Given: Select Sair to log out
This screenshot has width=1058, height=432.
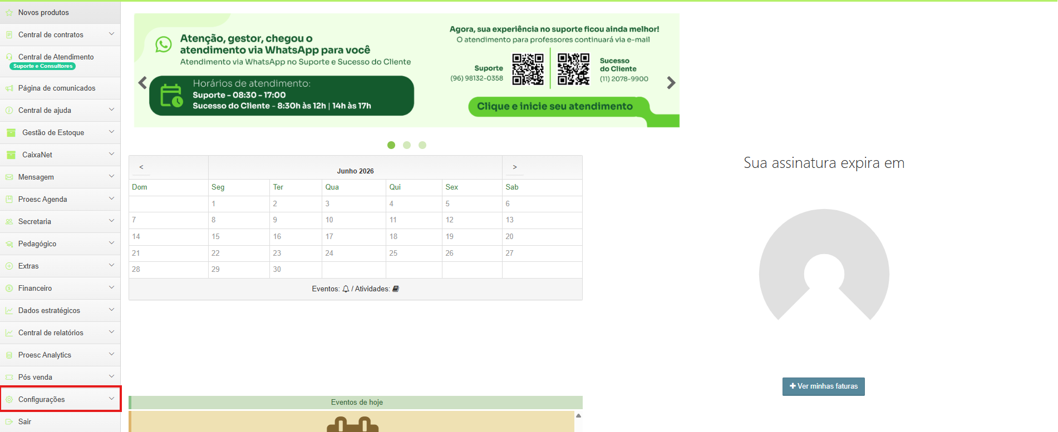Looking at the screenshot, I should [x=60, y=421].
